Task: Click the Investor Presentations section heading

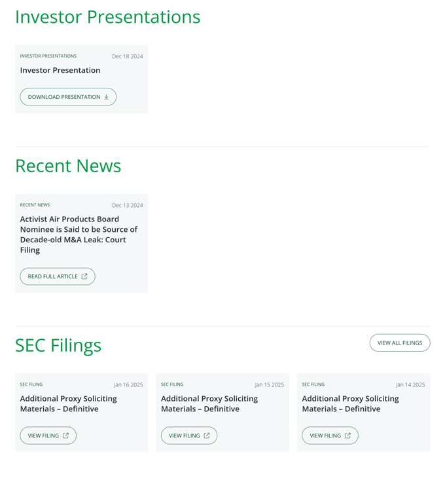Action: [107, 17]
